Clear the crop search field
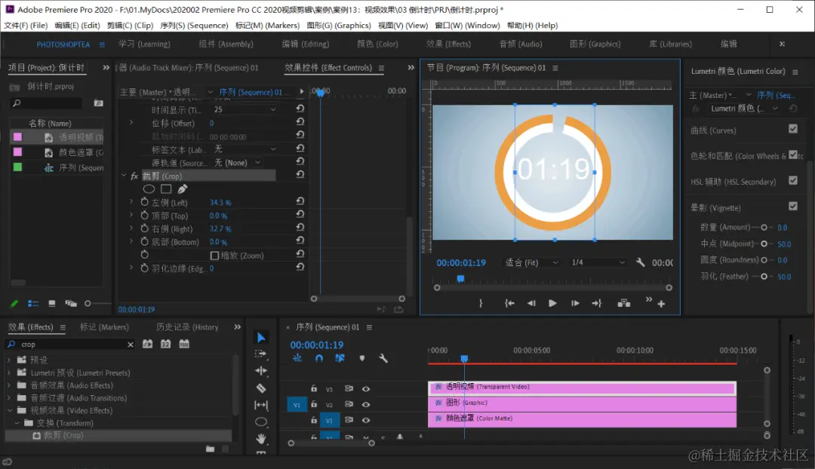 [x=131, y=345]
